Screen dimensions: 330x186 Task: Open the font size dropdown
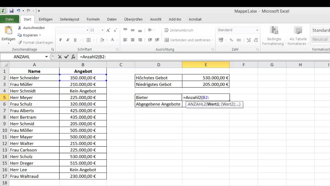click(x=102, y=30)
